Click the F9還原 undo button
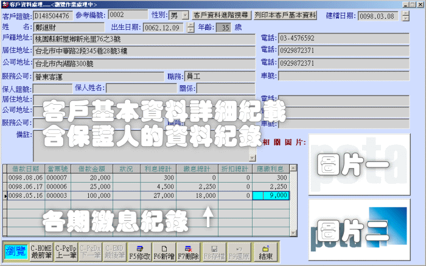Screen dimensions: 426x266 point(239,252)
